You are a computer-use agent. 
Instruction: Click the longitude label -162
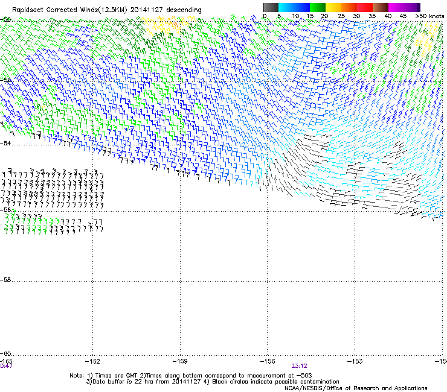click(92, 361)
